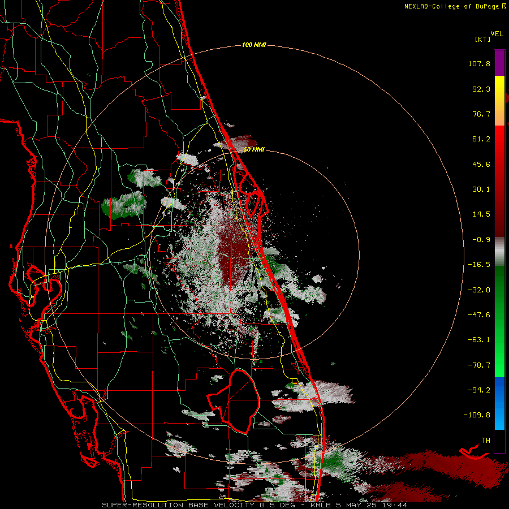This screenshot has width=509, height=509.
Task: Click the -94.2 scale value
Action: click(479, 390)
